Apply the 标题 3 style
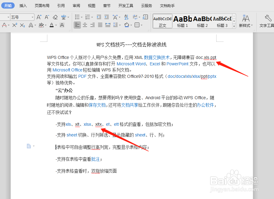 tap(222, 21)
